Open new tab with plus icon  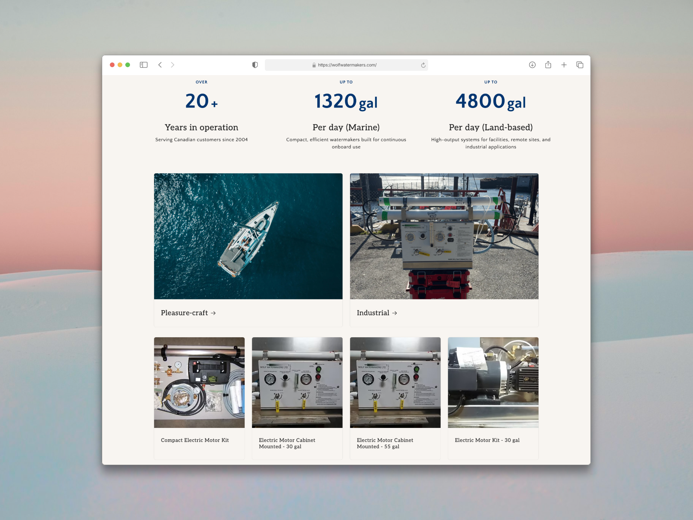[x=564, y=65]
